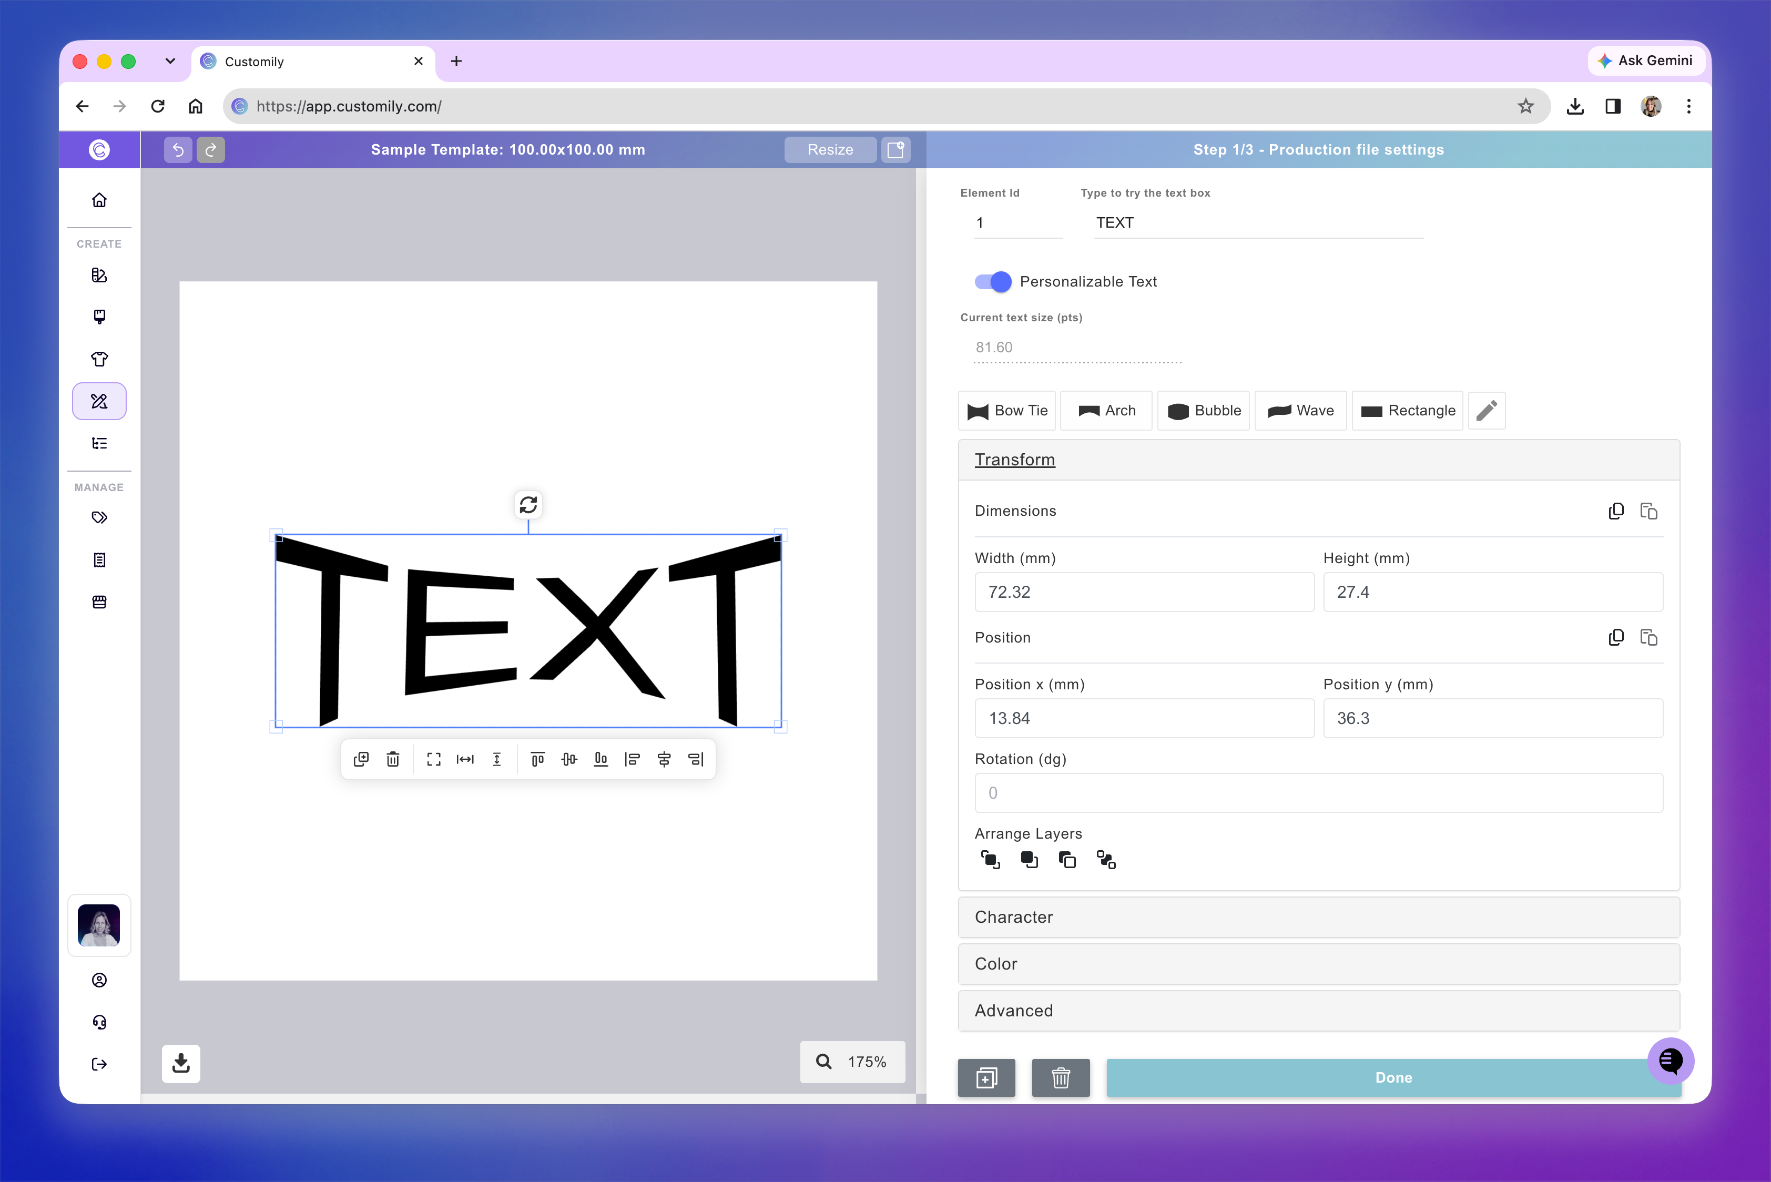Click the last Arrange Layers icon
This screenshot has height=1182, width=1771.
pos(1106,859)
